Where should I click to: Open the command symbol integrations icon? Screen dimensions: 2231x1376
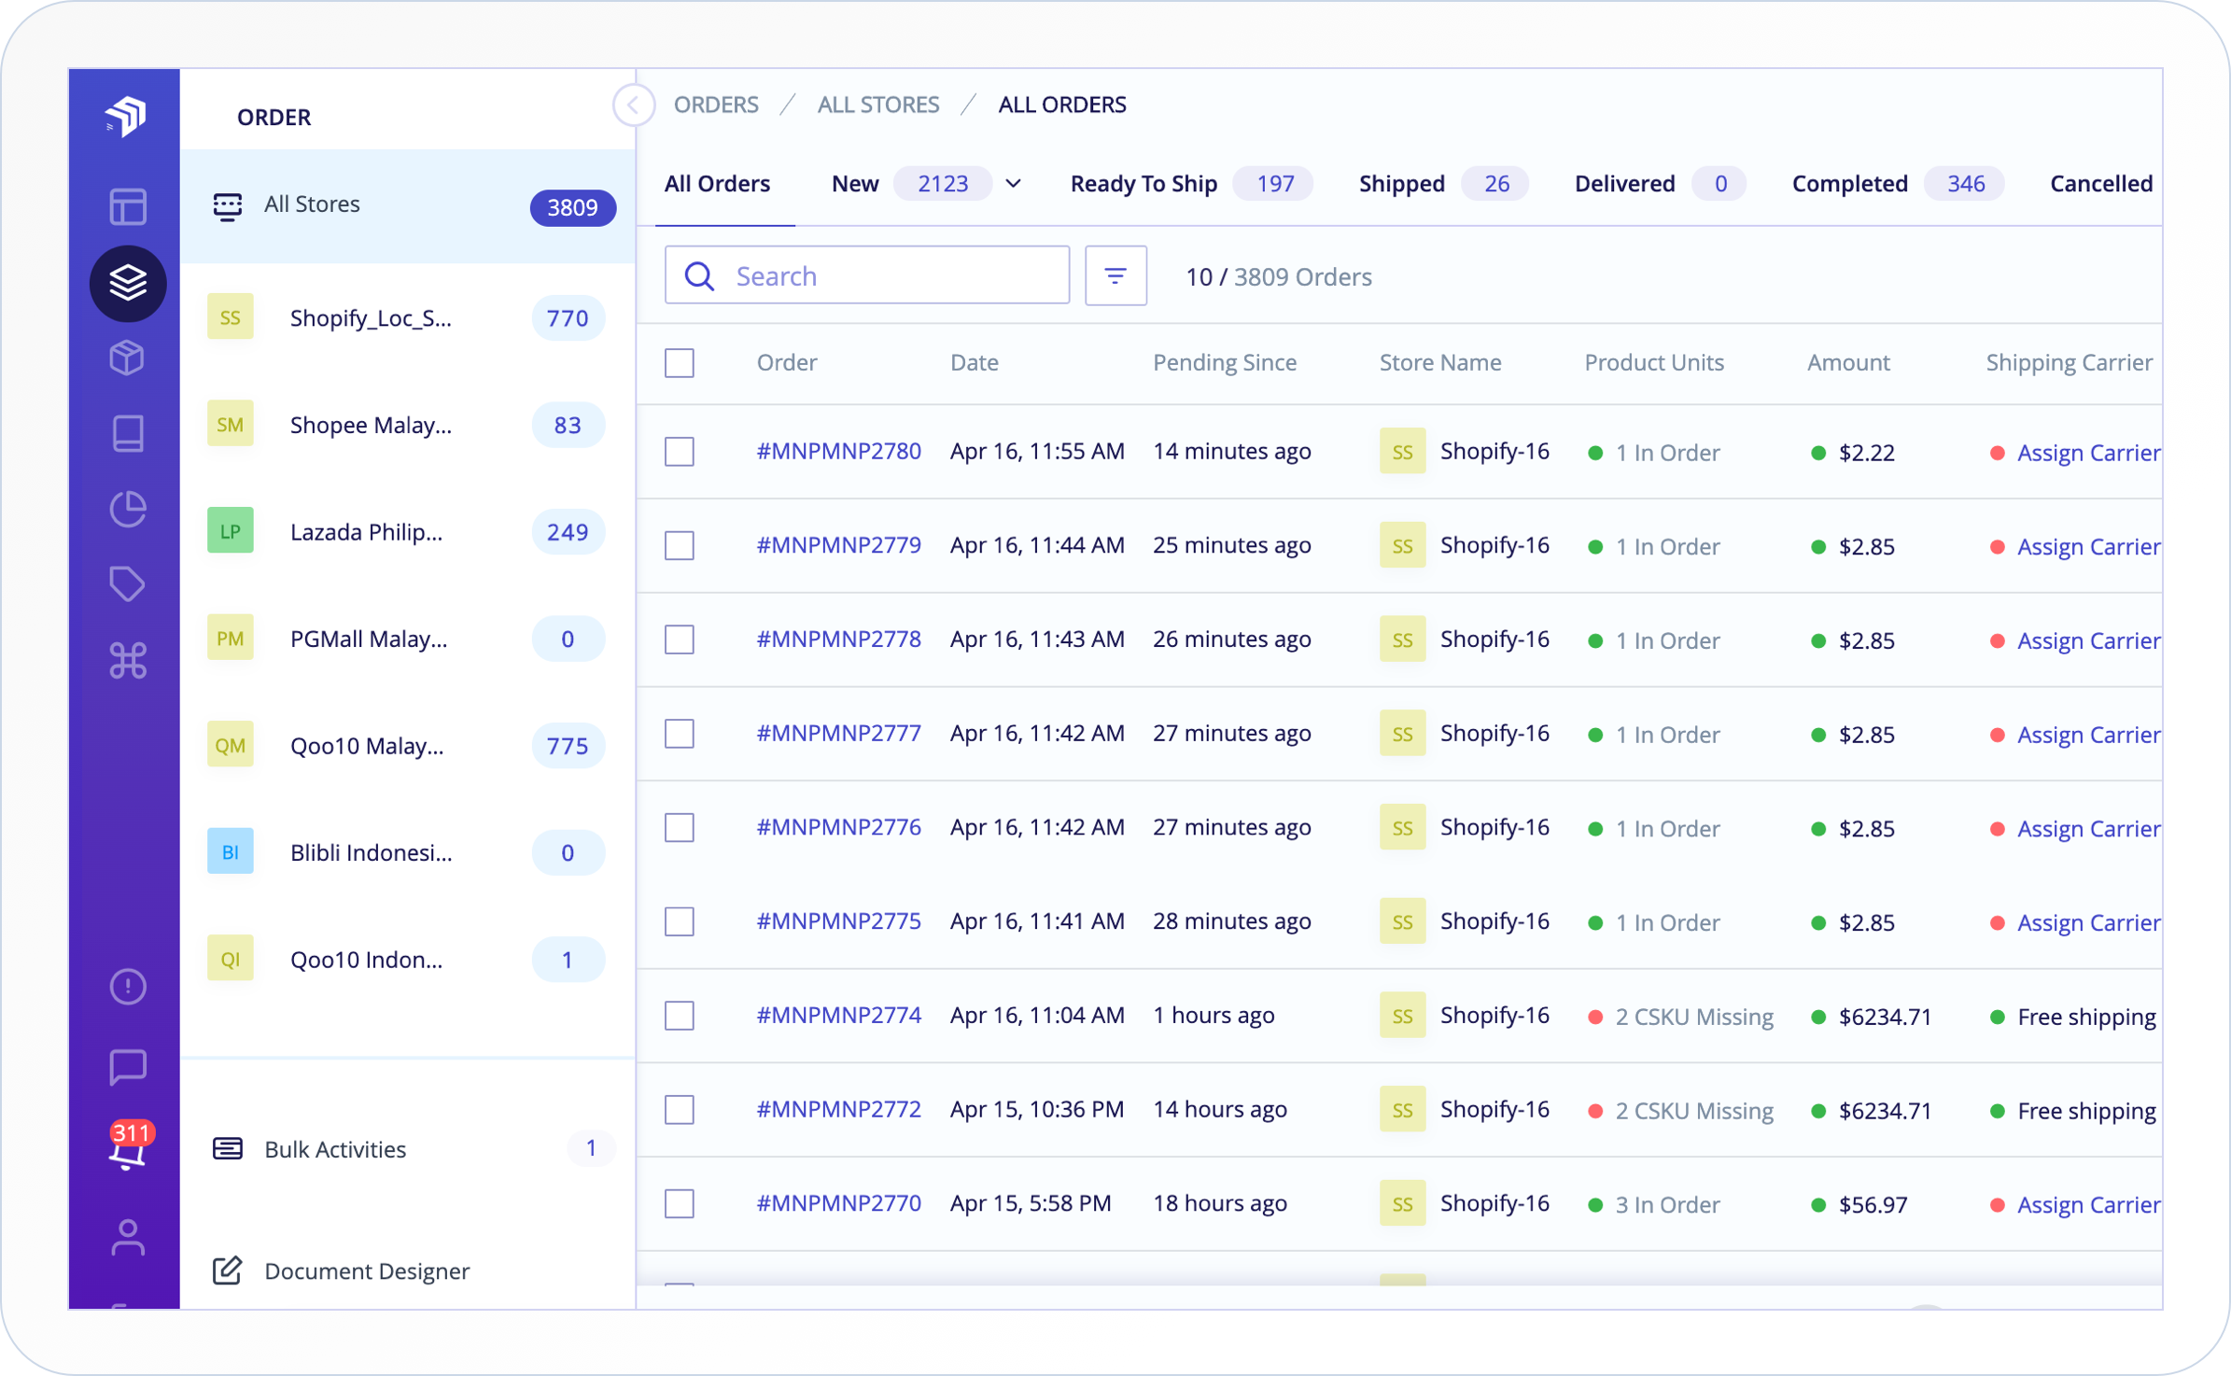point(128,661)
